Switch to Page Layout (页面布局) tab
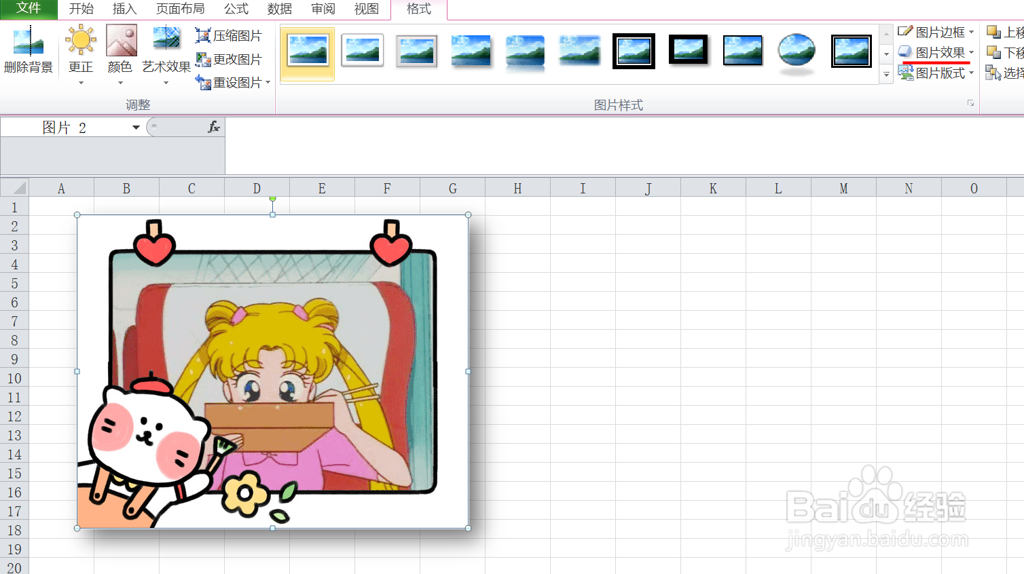 pyautogui.click(x=180, y=9)
